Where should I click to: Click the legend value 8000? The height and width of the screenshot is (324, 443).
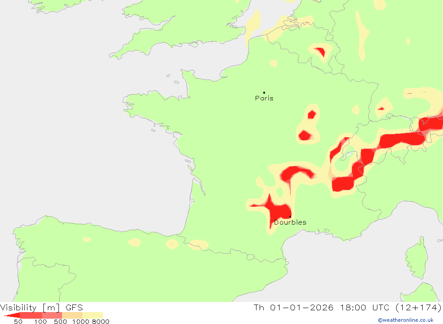coord(101,322)
